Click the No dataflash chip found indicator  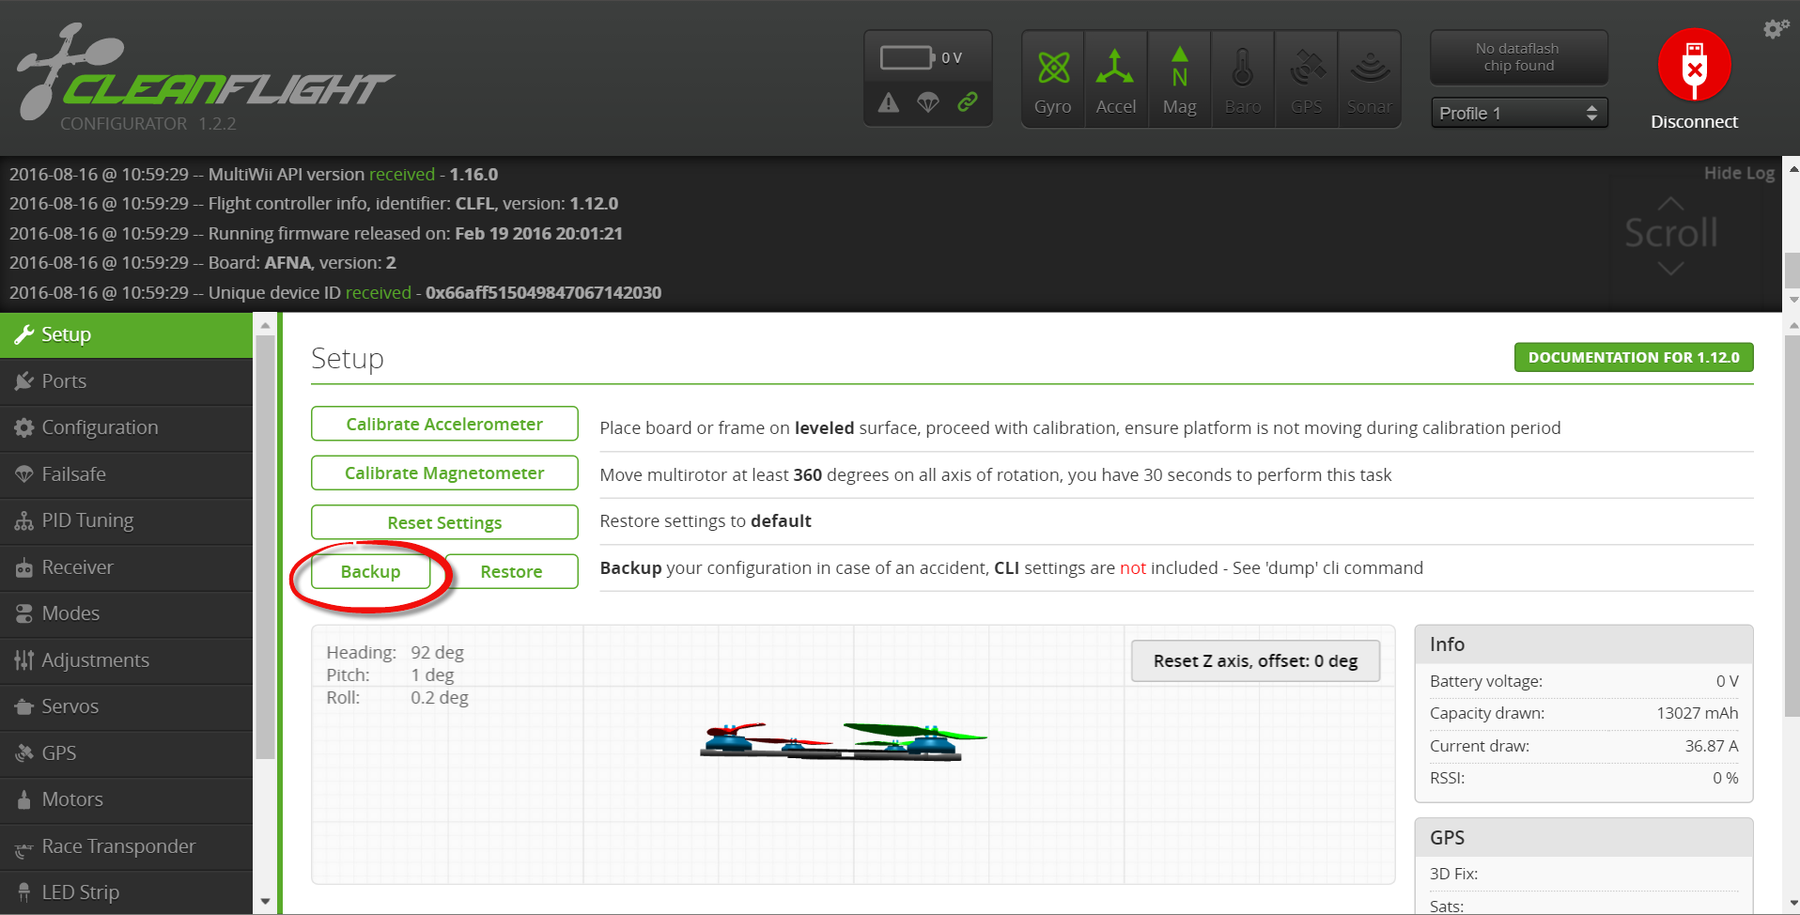pos(1519,57)
